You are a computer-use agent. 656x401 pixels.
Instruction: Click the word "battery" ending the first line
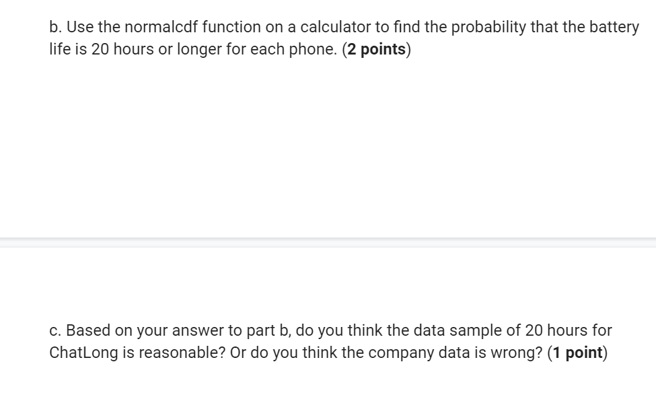click(x=613, y=28)
